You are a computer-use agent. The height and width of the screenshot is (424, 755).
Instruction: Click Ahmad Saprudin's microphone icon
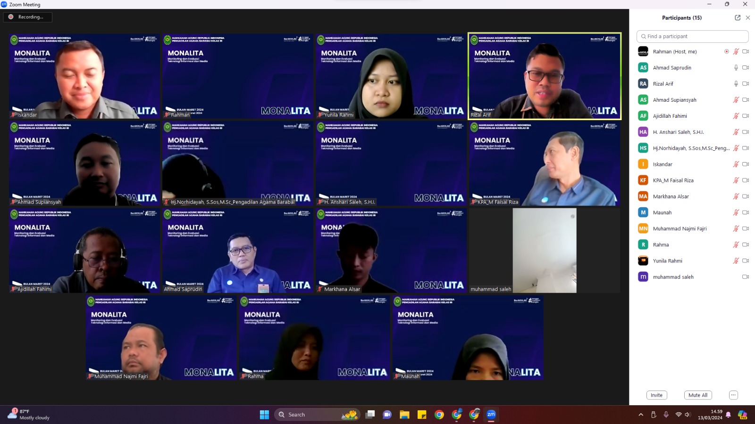coord(736,68)
